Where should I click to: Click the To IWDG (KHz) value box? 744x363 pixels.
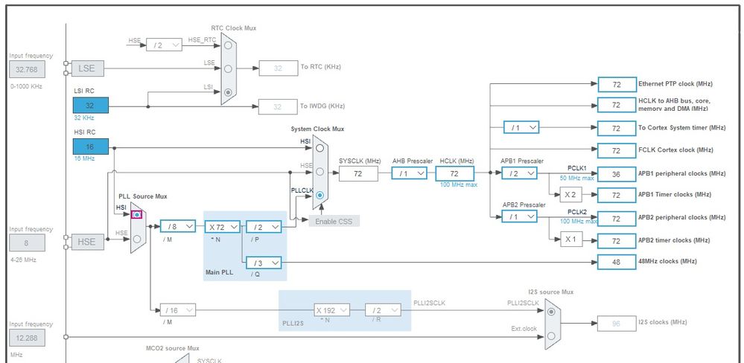pyautogui.click(x=278, y=107)
